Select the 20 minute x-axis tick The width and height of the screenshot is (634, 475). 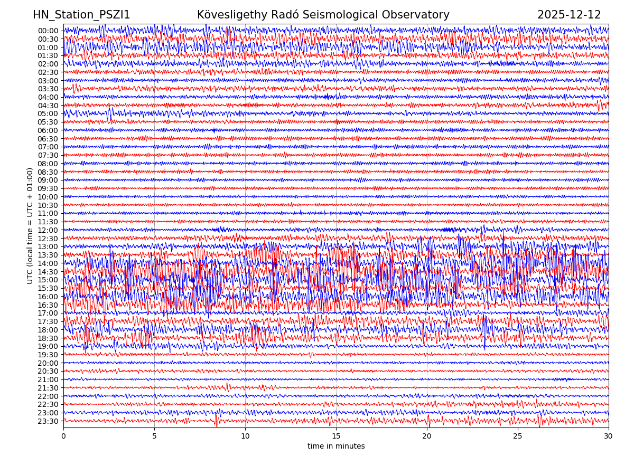pyautogui.click(x=427, y=436)
